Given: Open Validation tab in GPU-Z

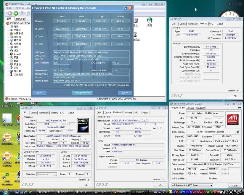Looking at the screenshot, I should (x=201, y=108).
